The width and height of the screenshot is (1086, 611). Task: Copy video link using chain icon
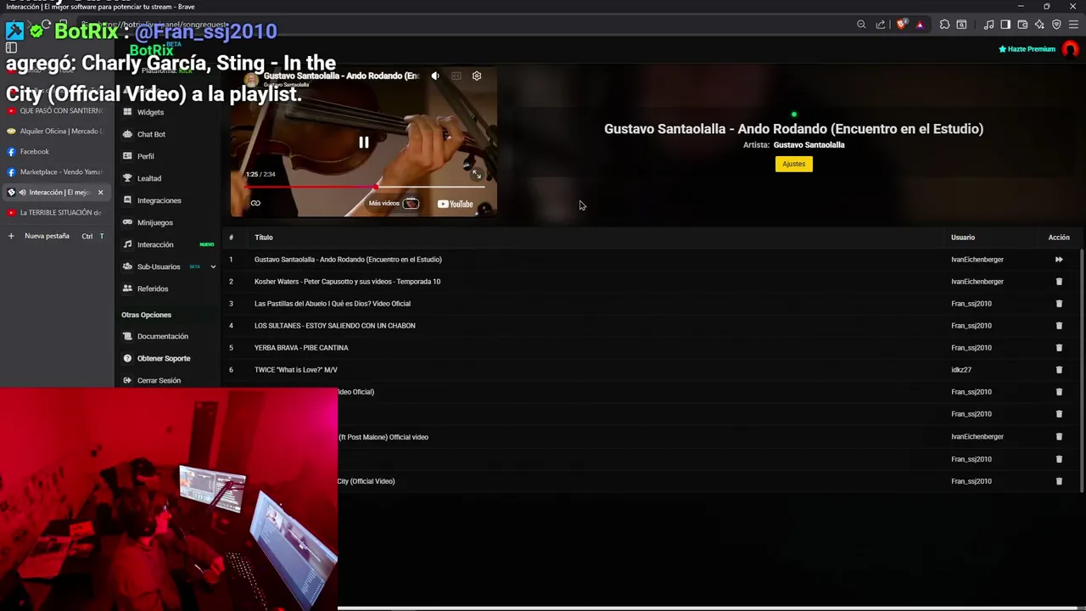point(255,204)
